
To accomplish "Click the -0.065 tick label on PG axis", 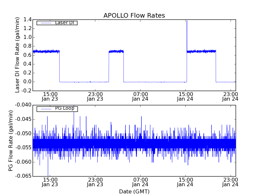I will tap(23, 176).
